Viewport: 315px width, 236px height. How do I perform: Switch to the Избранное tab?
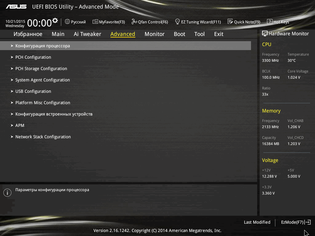28,34
